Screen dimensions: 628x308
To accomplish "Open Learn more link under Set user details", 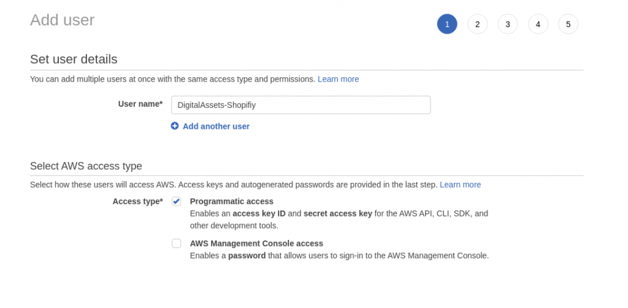I will (x=338, y=79).
